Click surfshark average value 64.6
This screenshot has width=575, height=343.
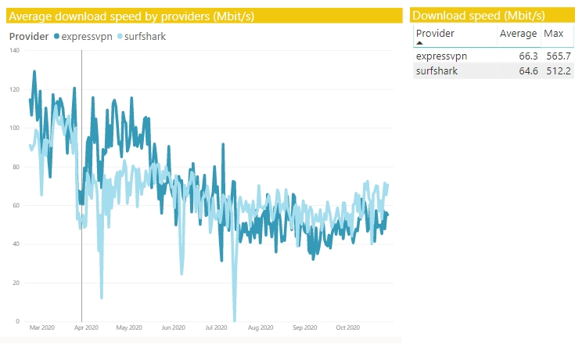528,71
